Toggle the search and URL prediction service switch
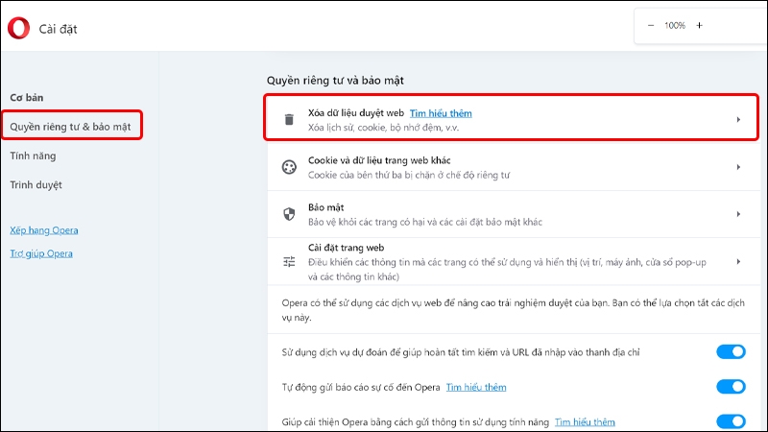 [731, 351]
